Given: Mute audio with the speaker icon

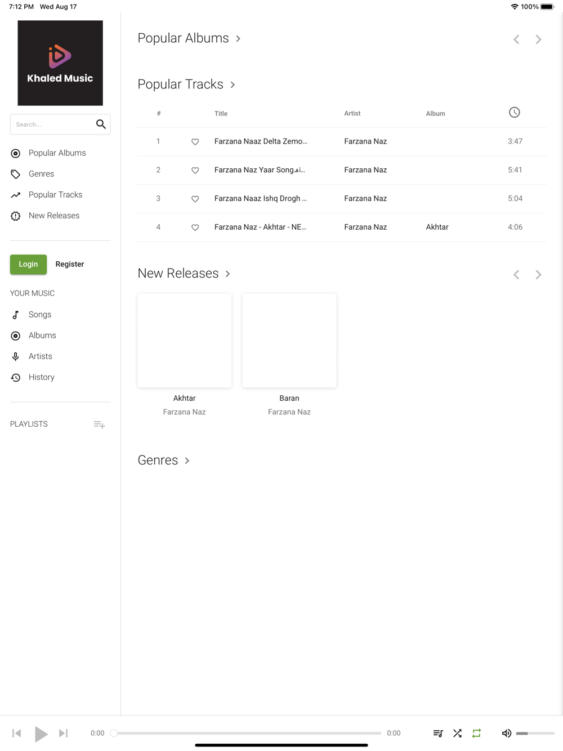Looking at the screenshot, I should [507, 733].
